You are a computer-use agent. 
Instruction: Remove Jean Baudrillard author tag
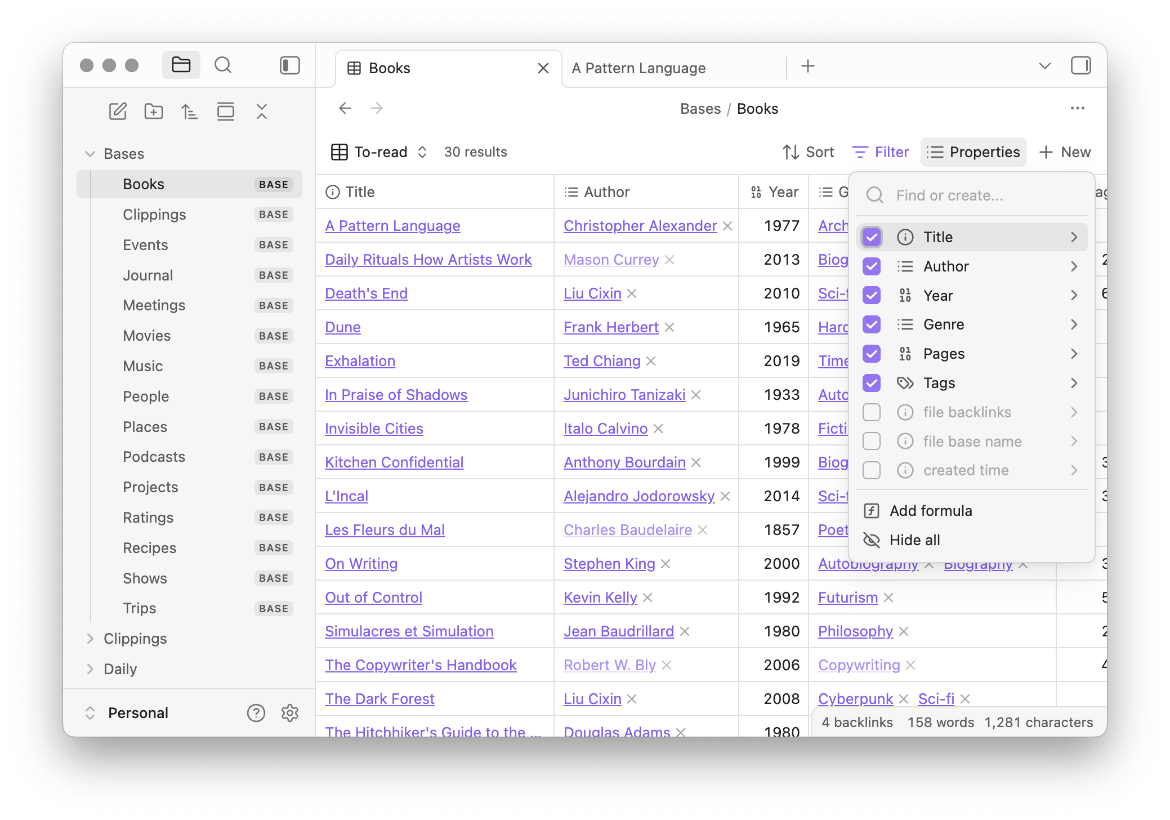click(x=685, y=631)
